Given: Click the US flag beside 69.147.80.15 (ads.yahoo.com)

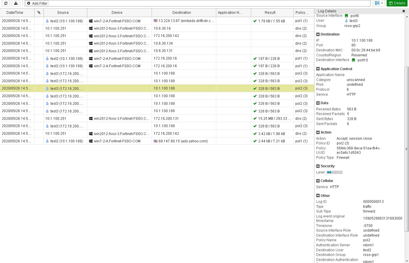Looking at the screenshot, I should tap(155, 141).
